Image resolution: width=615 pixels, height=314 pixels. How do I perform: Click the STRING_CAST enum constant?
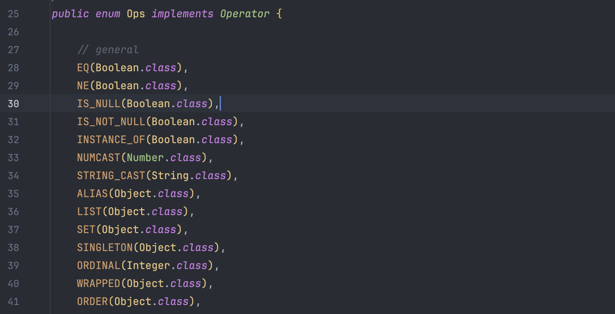coord(111,176)
